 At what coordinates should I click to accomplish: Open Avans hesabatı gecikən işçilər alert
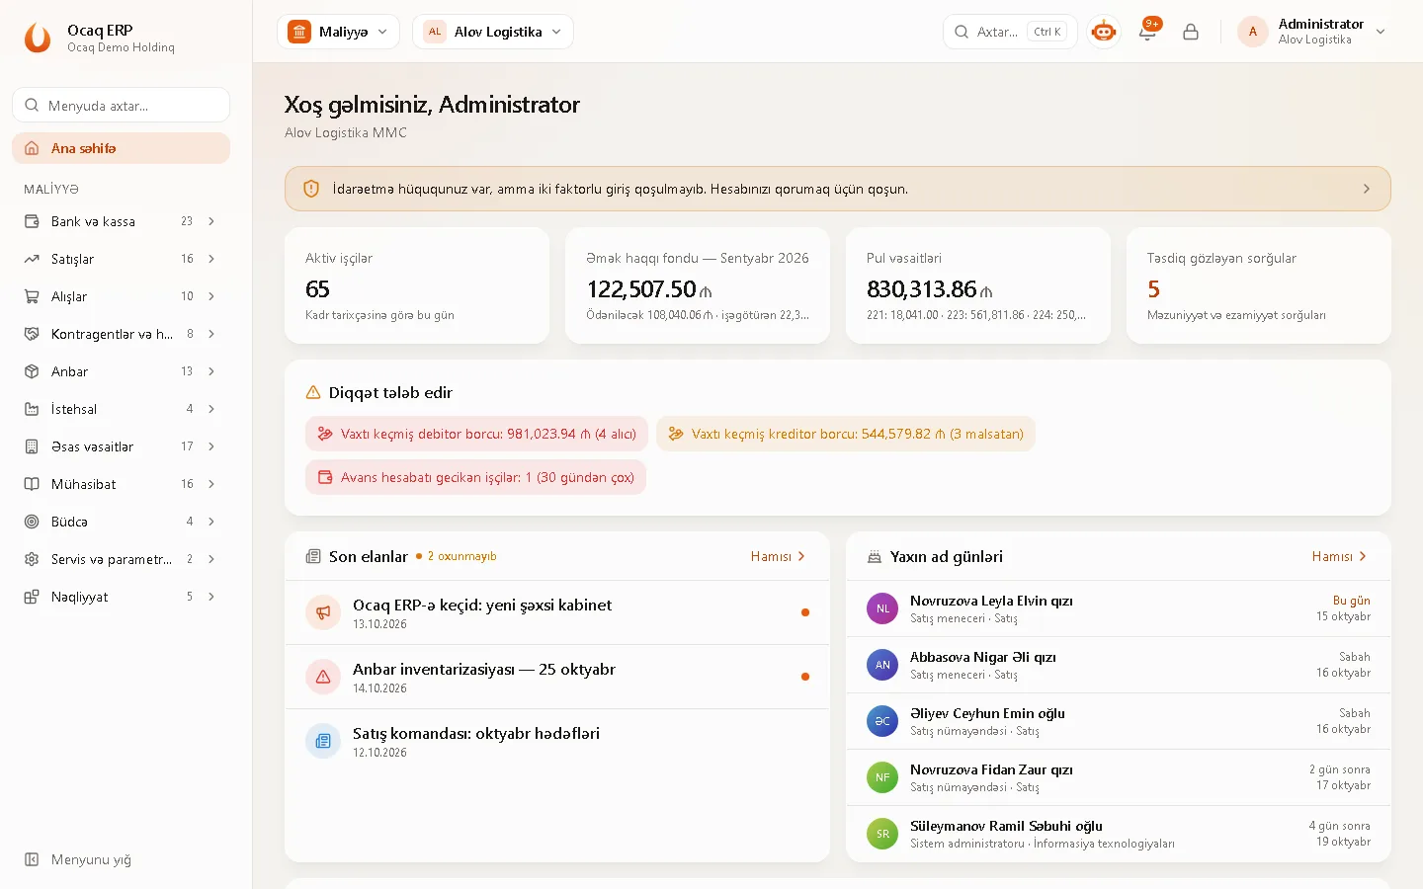pos(475,477)
